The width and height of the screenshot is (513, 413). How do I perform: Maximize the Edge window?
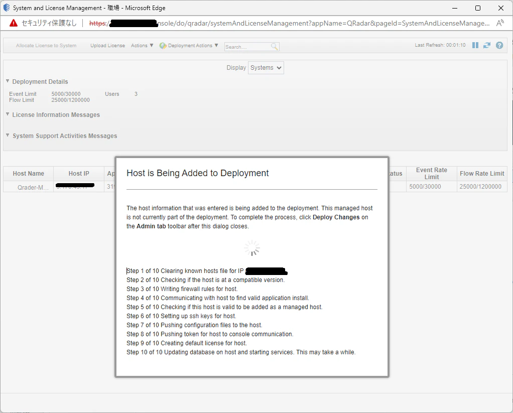click(478, 8)
